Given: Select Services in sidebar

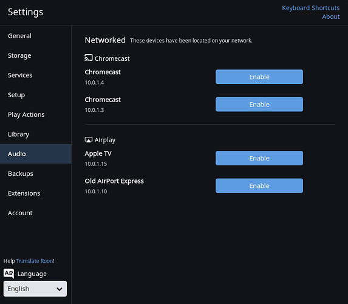Looking at the screenshot, I should tap(35, 75).
